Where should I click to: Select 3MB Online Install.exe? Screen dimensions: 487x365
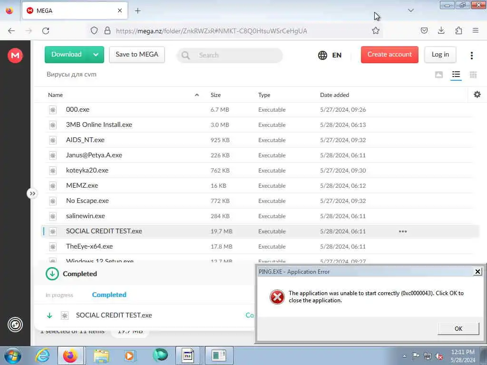[259, 125]
